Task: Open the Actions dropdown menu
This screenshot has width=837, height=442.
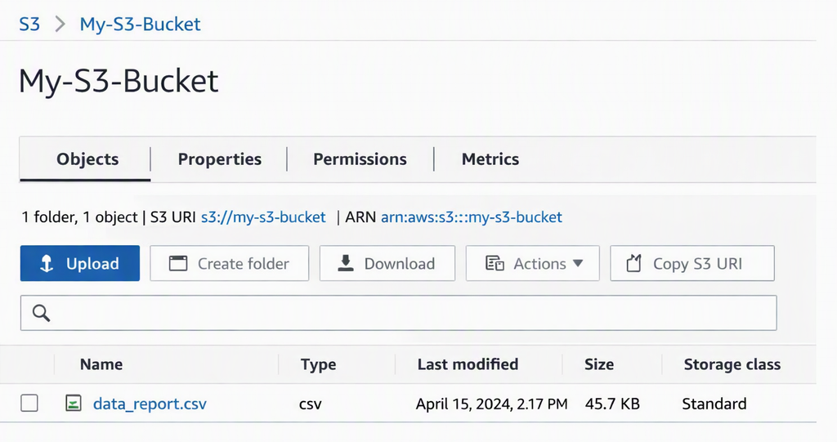Action: pos(533,263)
